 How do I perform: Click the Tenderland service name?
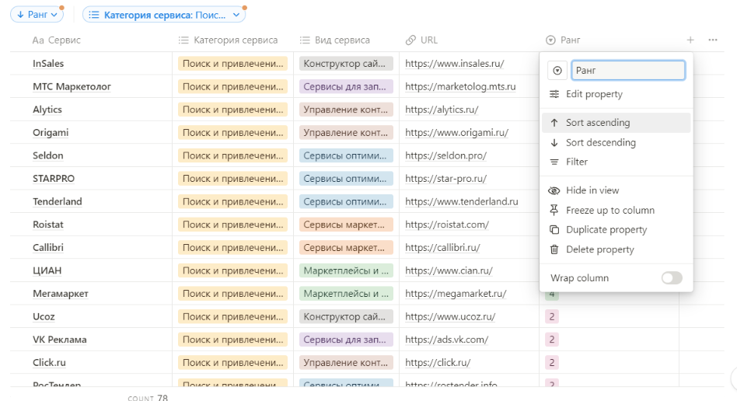(x=58, y=202)
